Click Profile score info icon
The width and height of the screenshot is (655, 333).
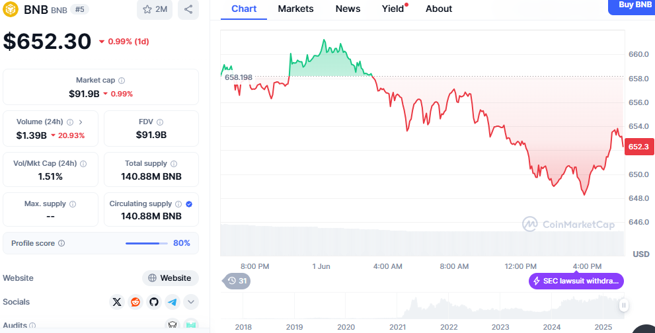pos(61,243)
